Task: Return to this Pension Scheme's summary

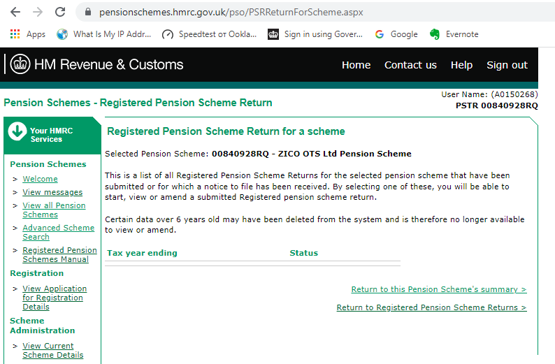Action: [x=439, y=289]
